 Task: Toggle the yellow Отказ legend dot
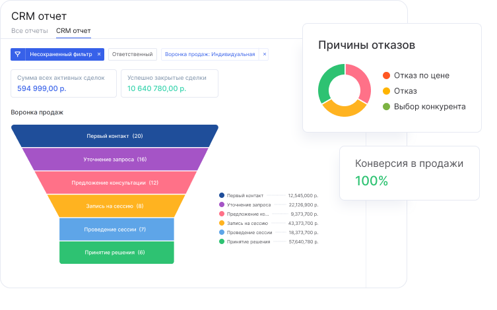[386, 91]
